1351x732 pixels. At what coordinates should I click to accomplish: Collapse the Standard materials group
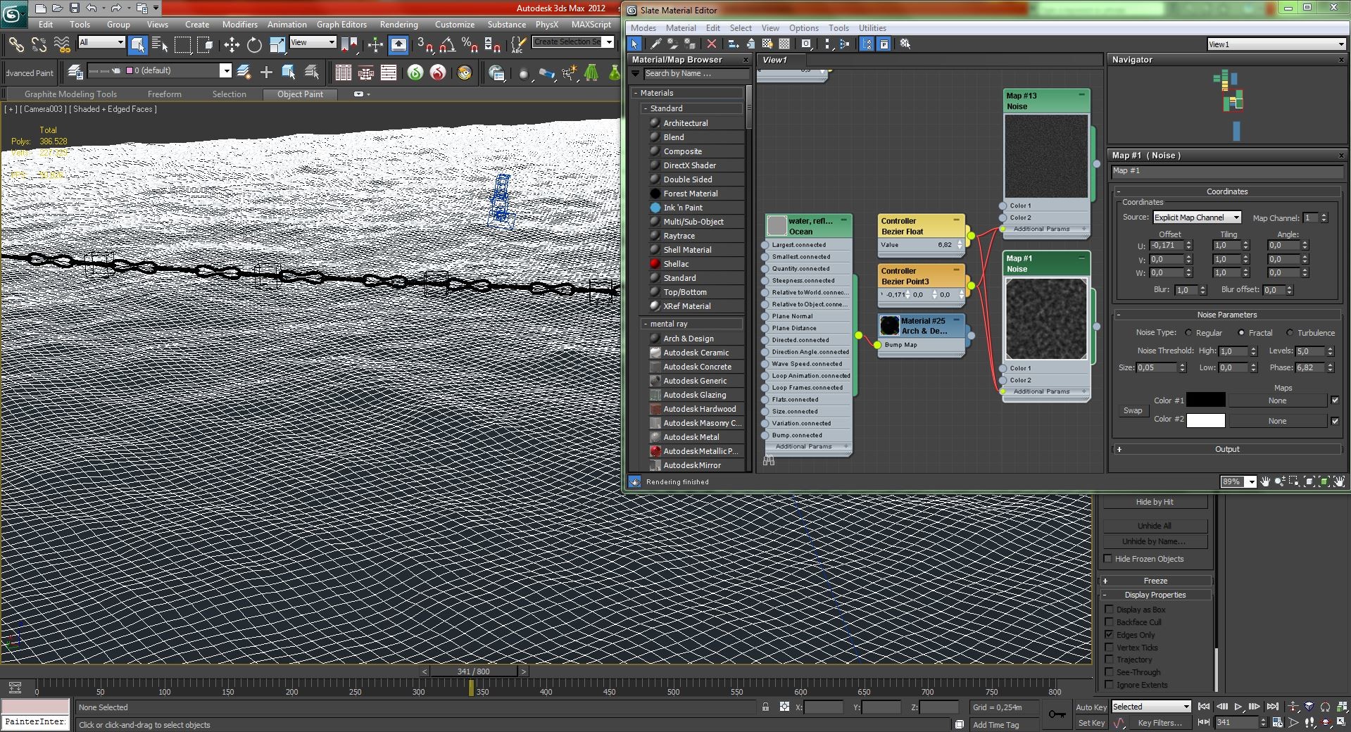(644, 108)
